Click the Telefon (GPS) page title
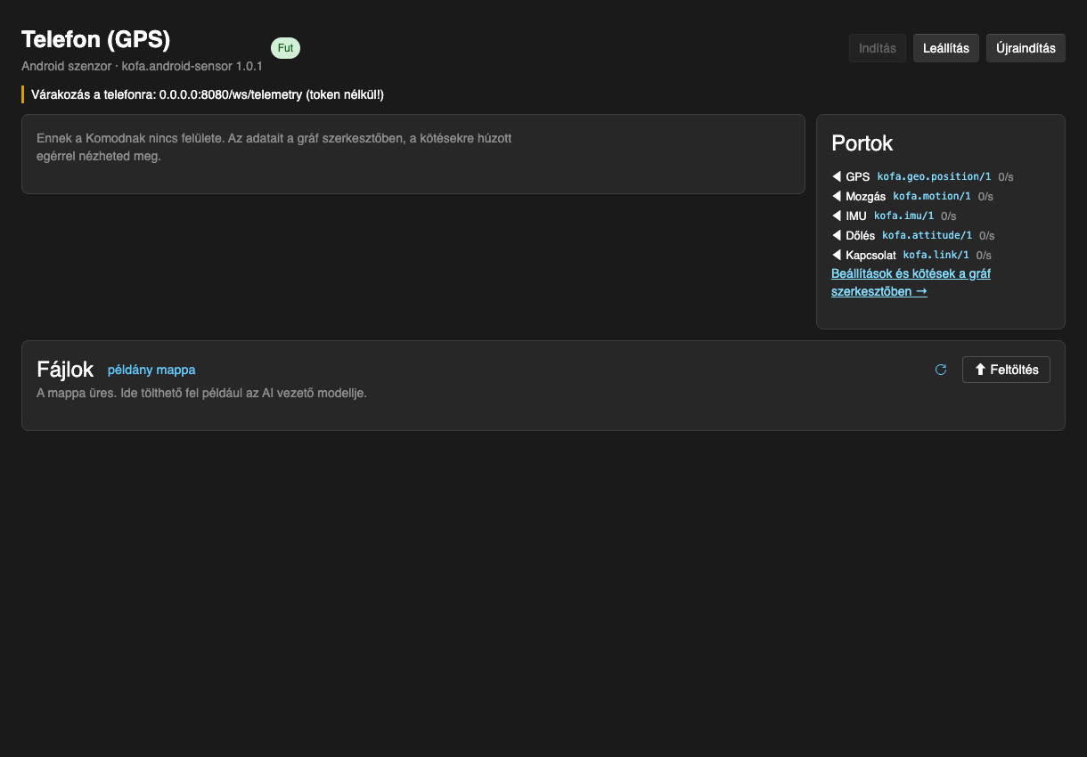 pos(95,39)
